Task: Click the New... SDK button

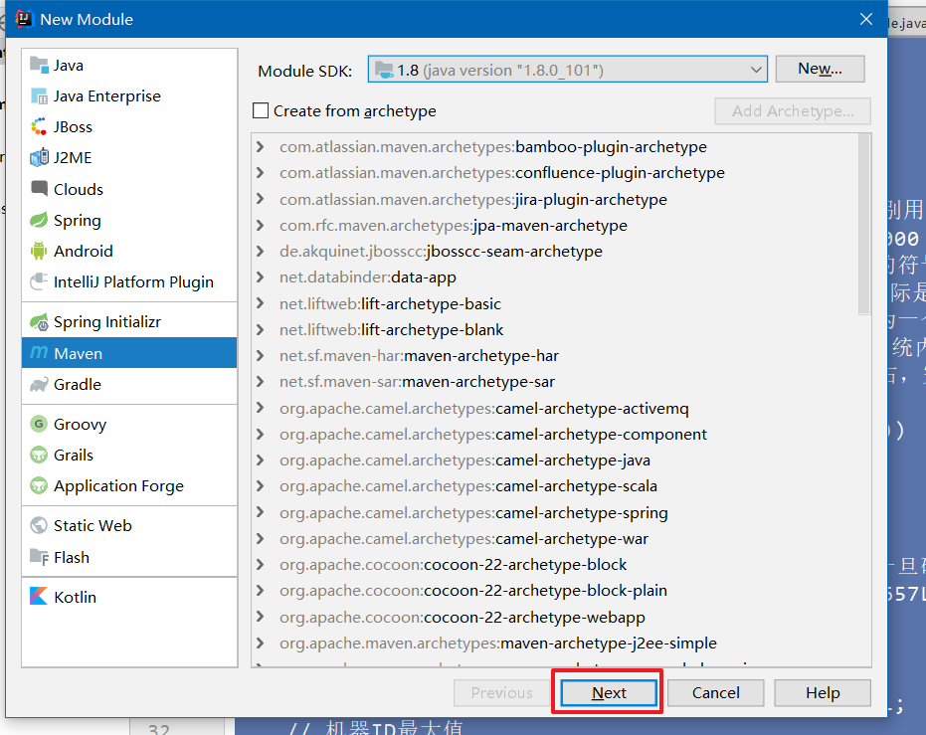Action: (821, 69)
